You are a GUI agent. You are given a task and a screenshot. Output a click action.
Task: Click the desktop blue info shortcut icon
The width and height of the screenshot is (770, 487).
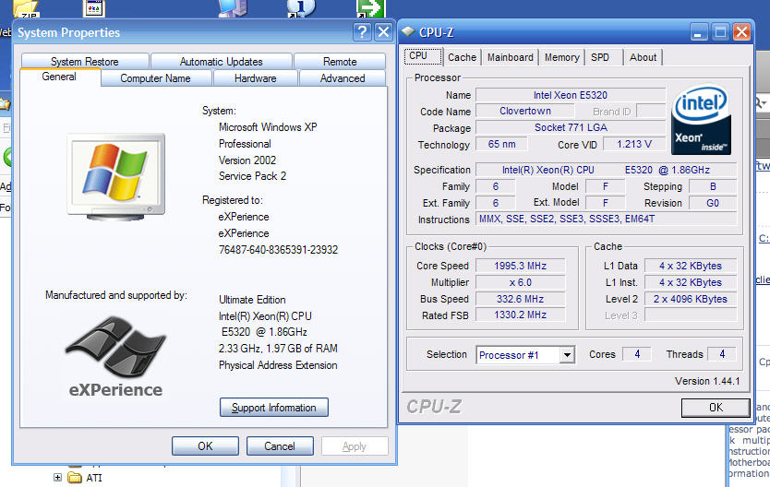[301, 8]
